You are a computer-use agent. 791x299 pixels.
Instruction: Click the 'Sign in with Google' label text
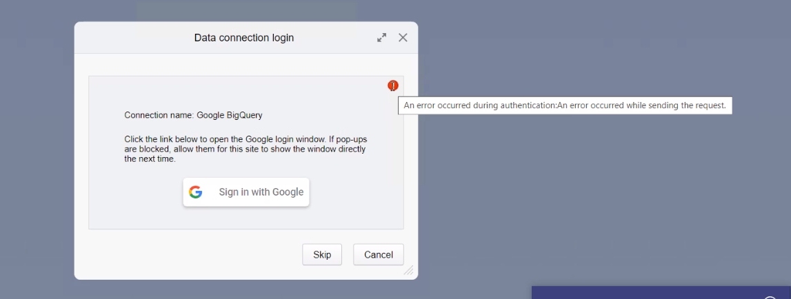click(x=261, y=192)
